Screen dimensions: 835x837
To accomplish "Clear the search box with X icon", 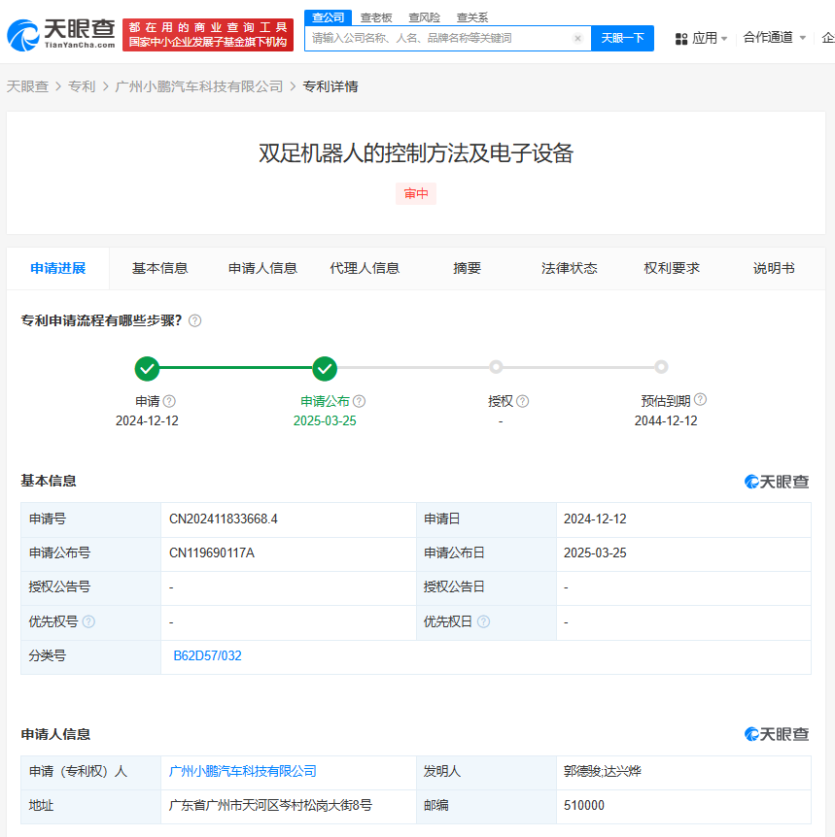I will [577, 39].
